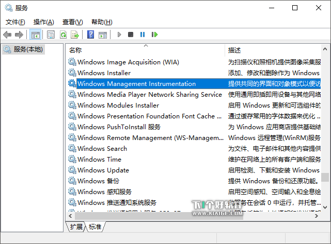Click the Services app icon in title bar
This screenshot has height=244, width=331.
(9, 8)
